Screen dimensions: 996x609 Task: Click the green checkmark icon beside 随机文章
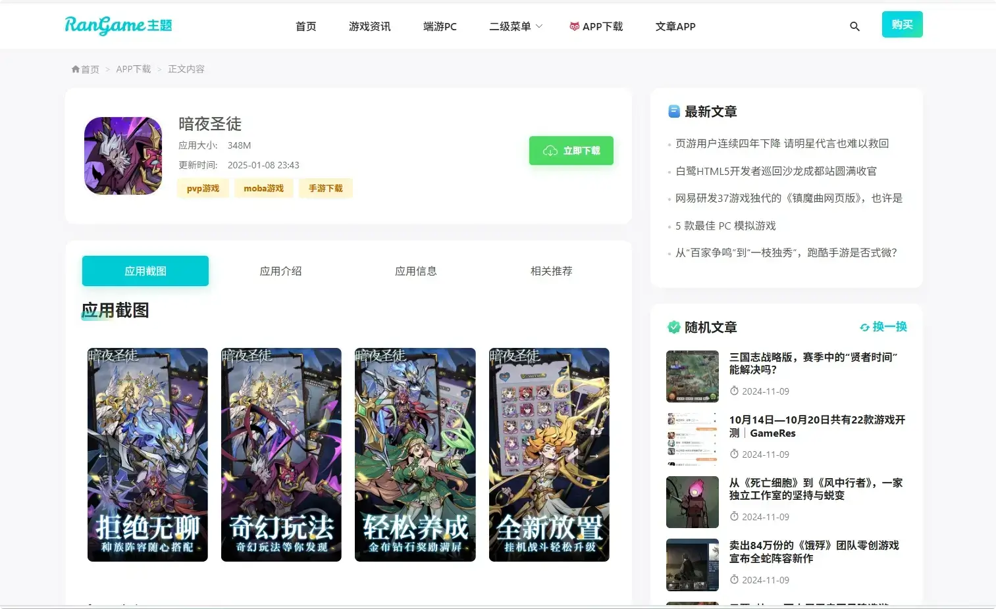(x=673, y=326)
